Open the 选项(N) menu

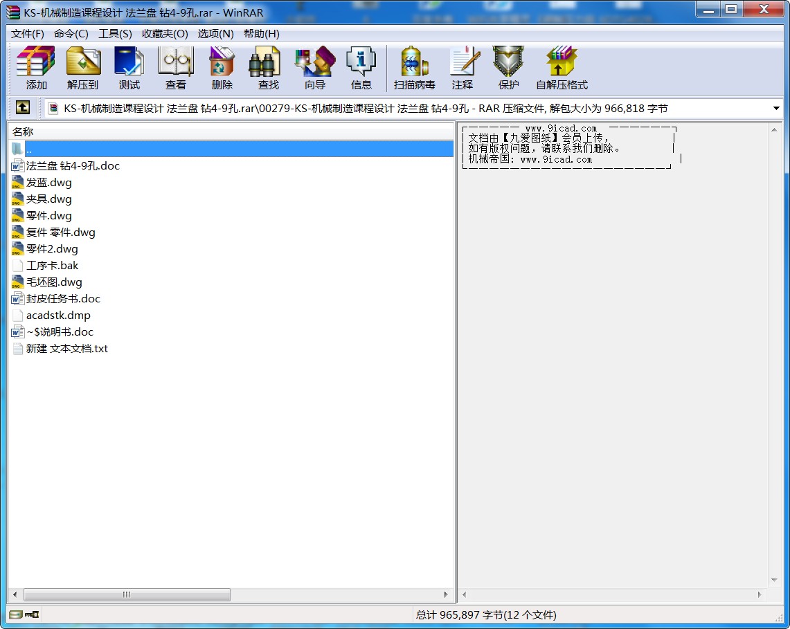click(215, 34)
